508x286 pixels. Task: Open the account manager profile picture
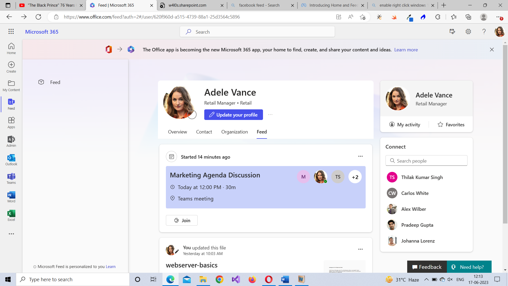500,32
